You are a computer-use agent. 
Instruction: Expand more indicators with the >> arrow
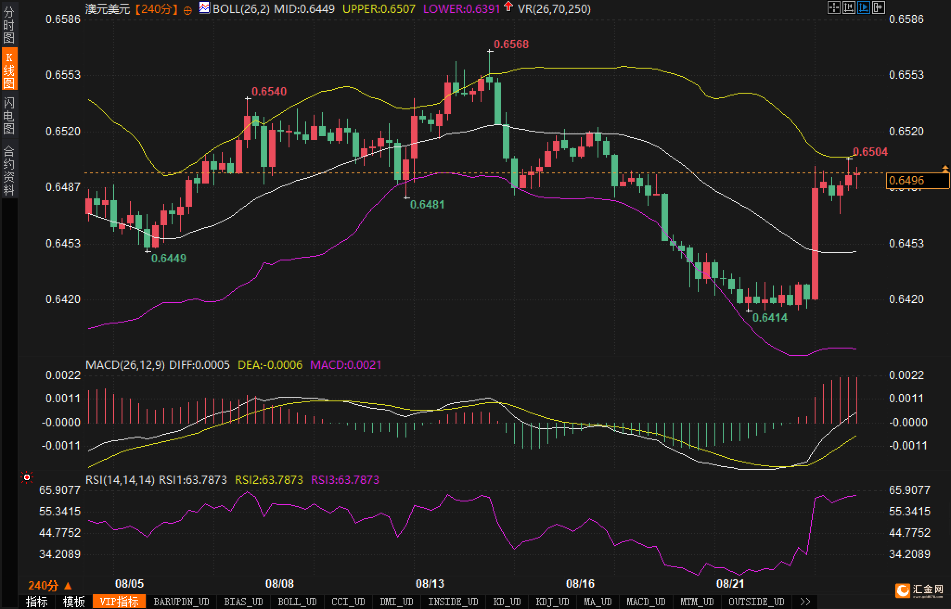805,602
